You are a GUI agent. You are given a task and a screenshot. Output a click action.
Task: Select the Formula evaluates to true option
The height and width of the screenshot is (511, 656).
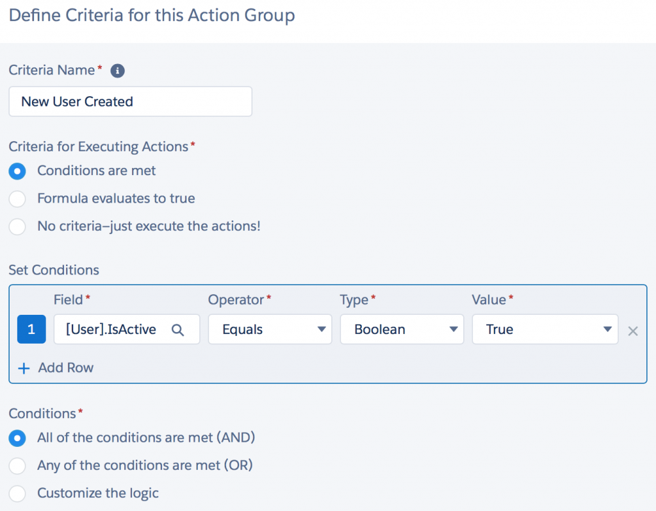(17, 199)
